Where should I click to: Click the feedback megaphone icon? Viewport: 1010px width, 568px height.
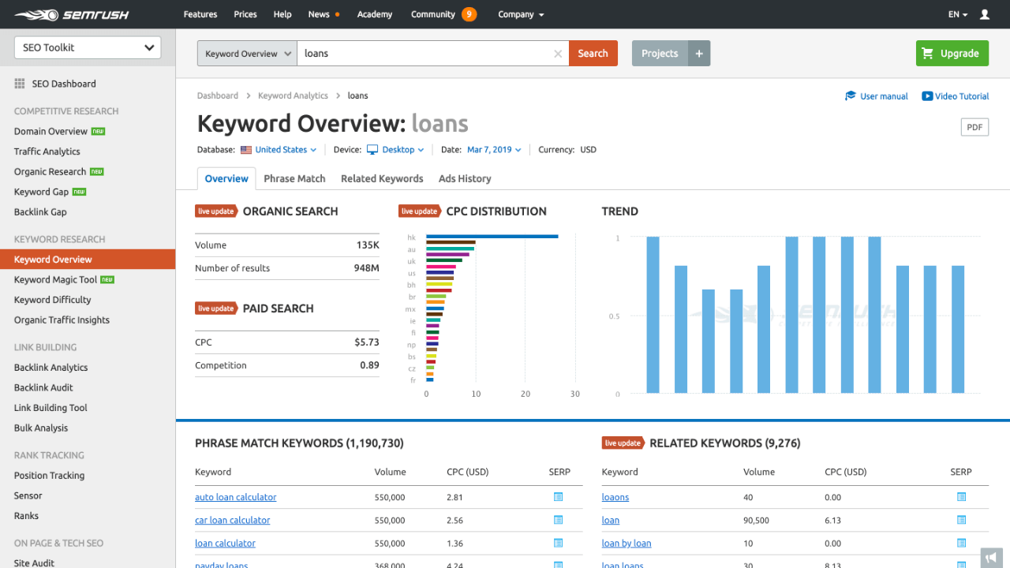point(992,558)
